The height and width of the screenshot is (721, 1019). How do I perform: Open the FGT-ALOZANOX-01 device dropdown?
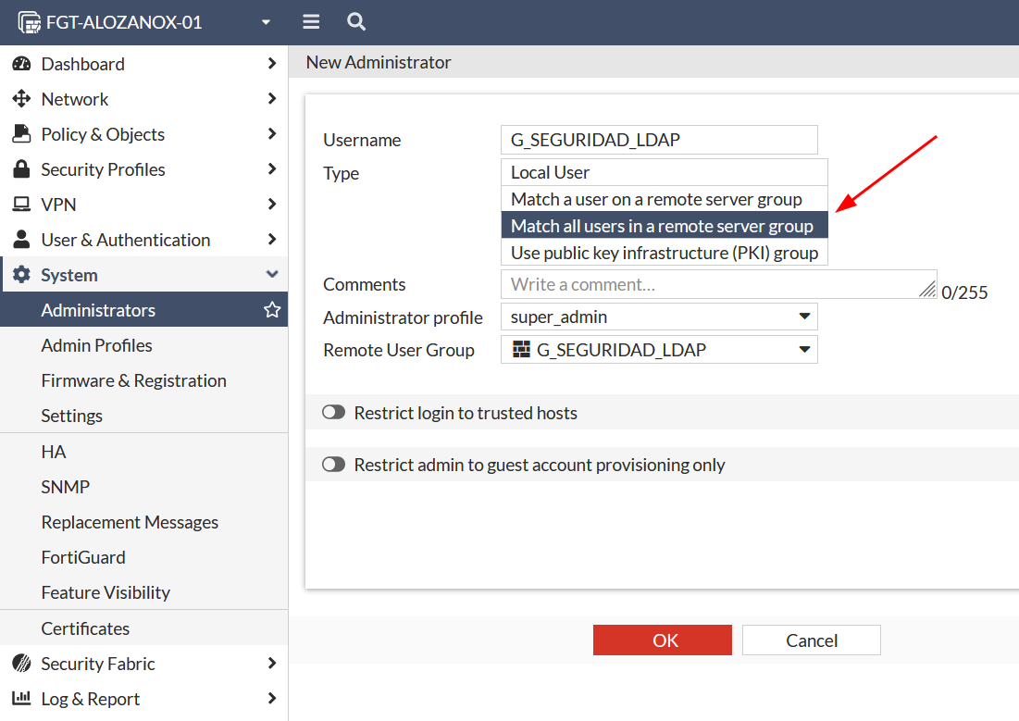(267, 22)
